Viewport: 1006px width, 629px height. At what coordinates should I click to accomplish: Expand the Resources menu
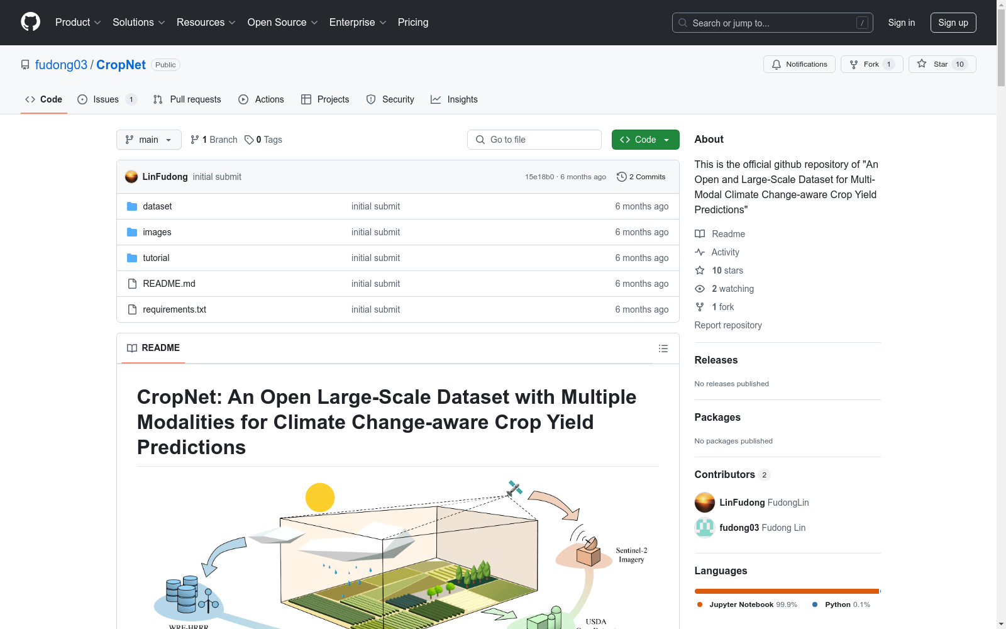(x=206, y=22)
